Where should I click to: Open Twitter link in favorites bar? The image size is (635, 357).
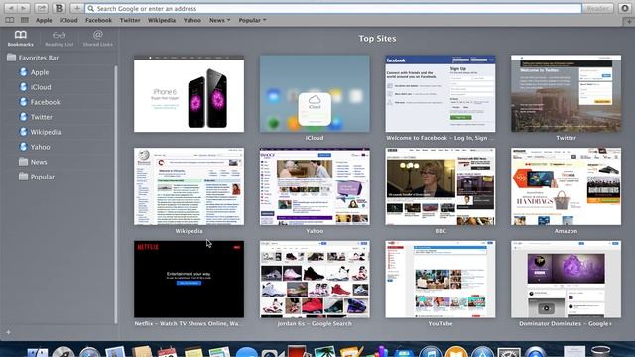(130, 20)
